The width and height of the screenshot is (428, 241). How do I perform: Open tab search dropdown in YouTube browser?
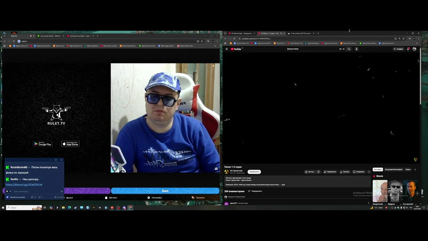click(225, 33)
